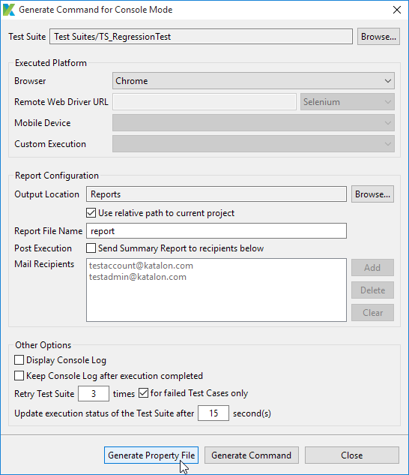The height and width of the screenshot is (475, 409).
Task: Click the Output Location field
Action: click(x=216, y=194)
